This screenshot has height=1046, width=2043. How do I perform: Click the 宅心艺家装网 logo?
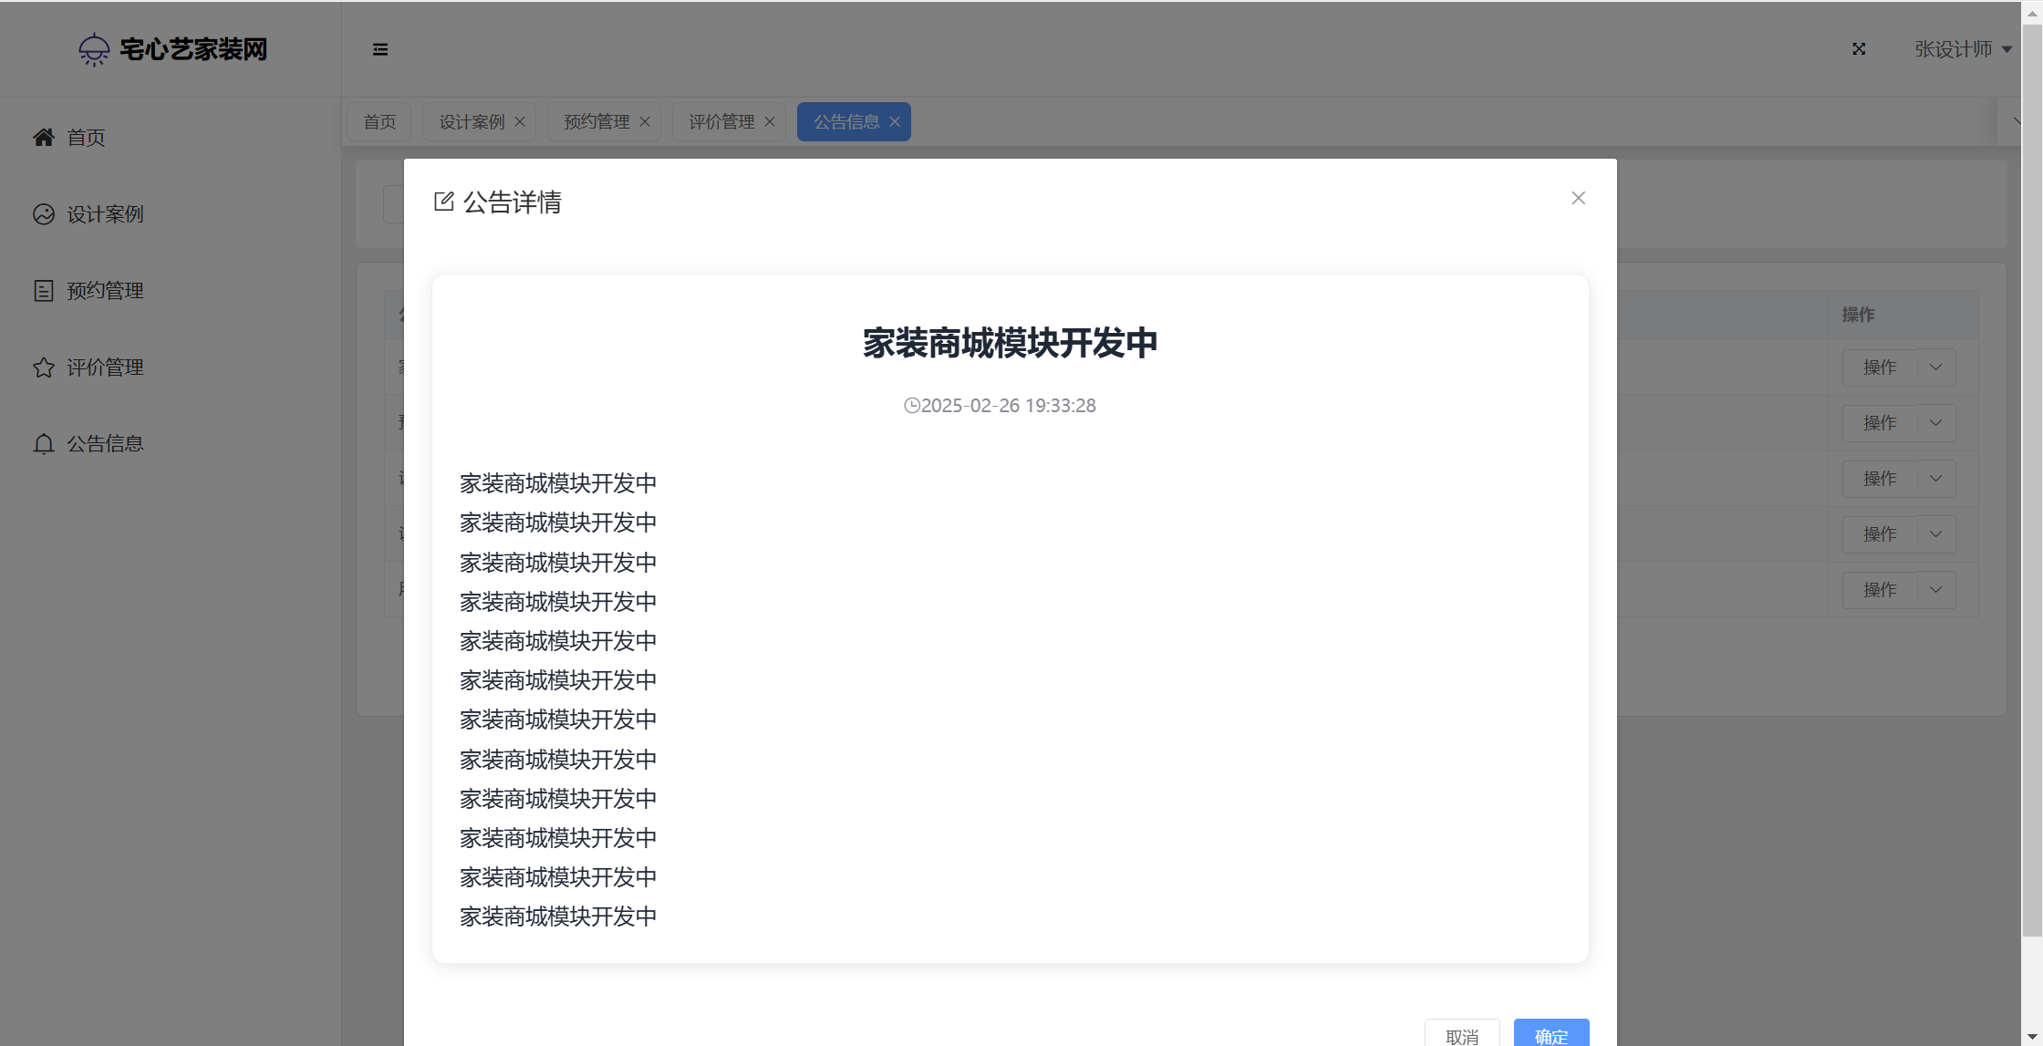pyautogui.click(x=172, y=49)
